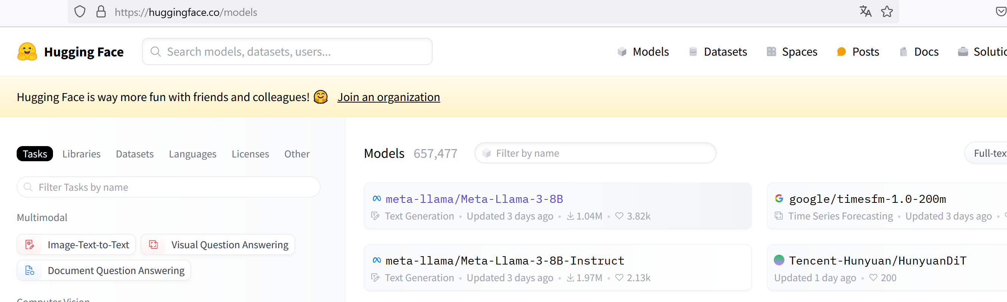1007x302 pixels.
Task: Switch to the Libraries filter tab
Action: point(81,154)
